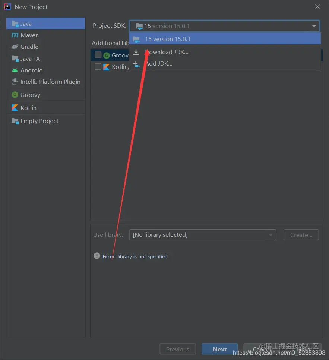Choose Download JDK... option
The width and height of the screenshot is (329, 360).
225,52
